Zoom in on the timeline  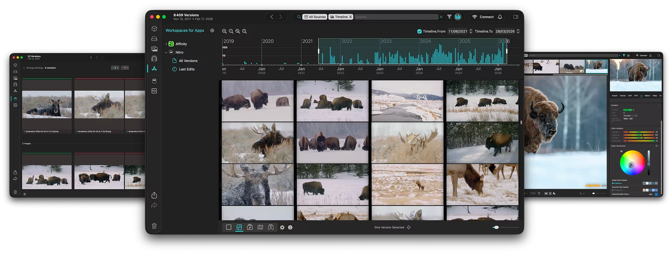[x=224, y=31]
